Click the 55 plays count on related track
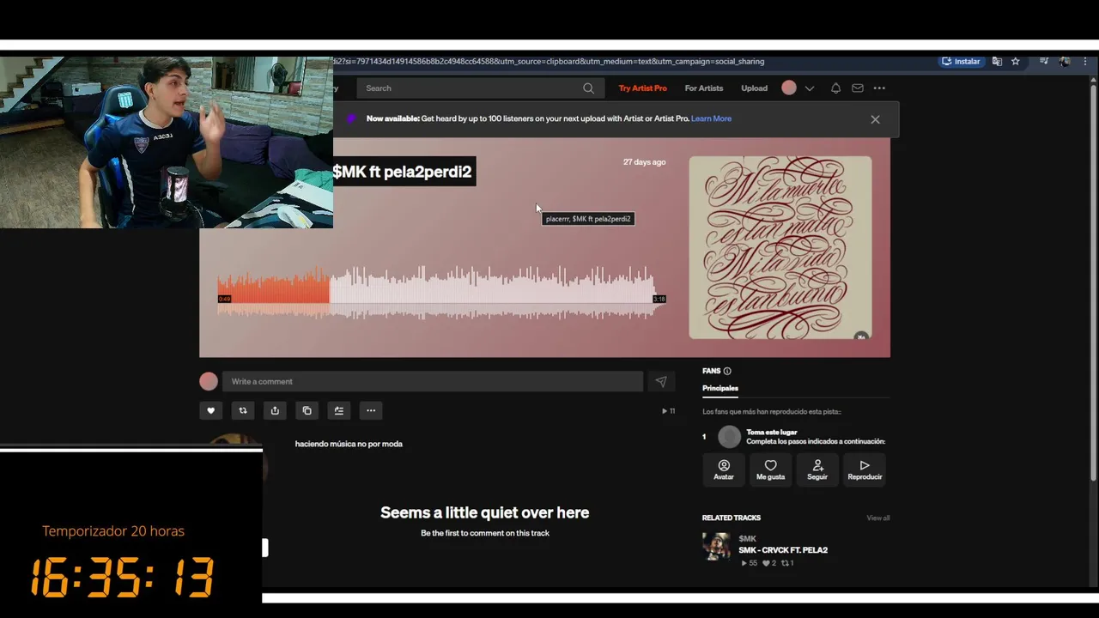Screen dimensions: 1099x618 tap(750, 563)
